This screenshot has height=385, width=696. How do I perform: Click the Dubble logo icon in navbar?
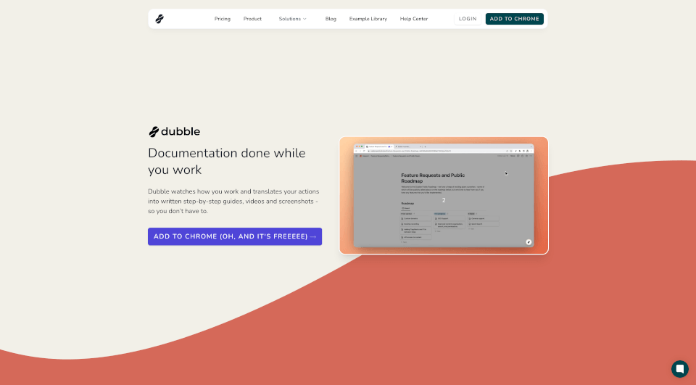point(159,19)
